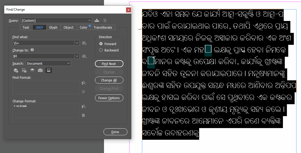Click the Find Next button
301x153 pixels.
click(109, 64)
